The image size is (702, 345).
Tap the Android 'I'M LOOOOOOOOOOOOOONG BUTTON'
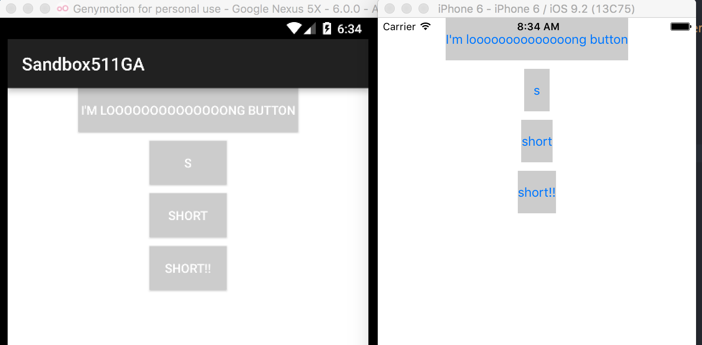[x=188, y=110]
